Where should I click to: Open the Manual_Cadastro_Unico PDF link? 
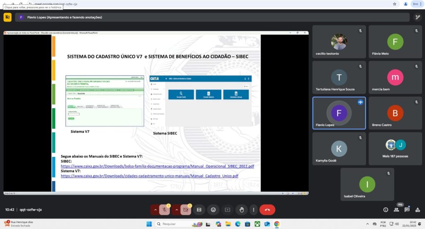(149, 176)
